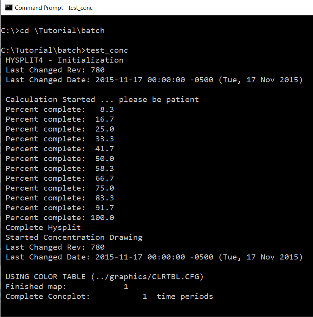The width and height of the screenshot is (313, 317).
Task: Click the 'Percent complete: 25.0' line
Action: coord(60,129)
